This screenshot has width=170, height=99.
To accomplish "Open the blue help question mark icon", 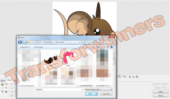I will click(112, 47).
